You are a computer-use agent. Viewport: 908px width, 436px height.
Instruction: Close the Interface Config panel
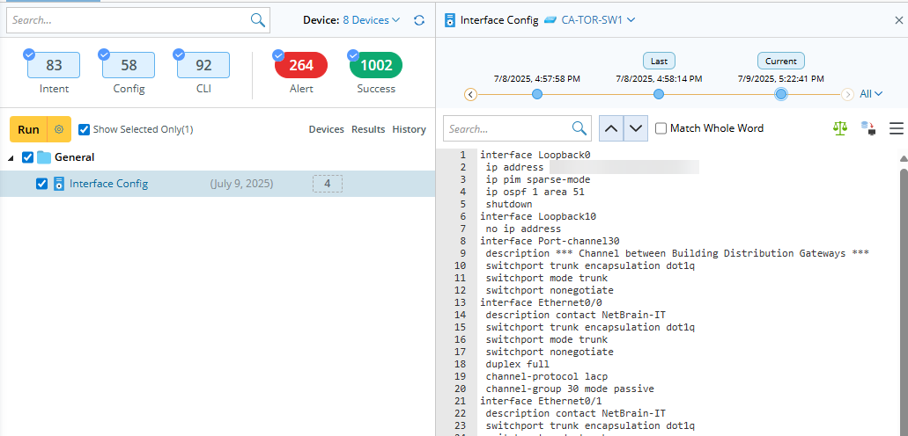pos(898,20)
